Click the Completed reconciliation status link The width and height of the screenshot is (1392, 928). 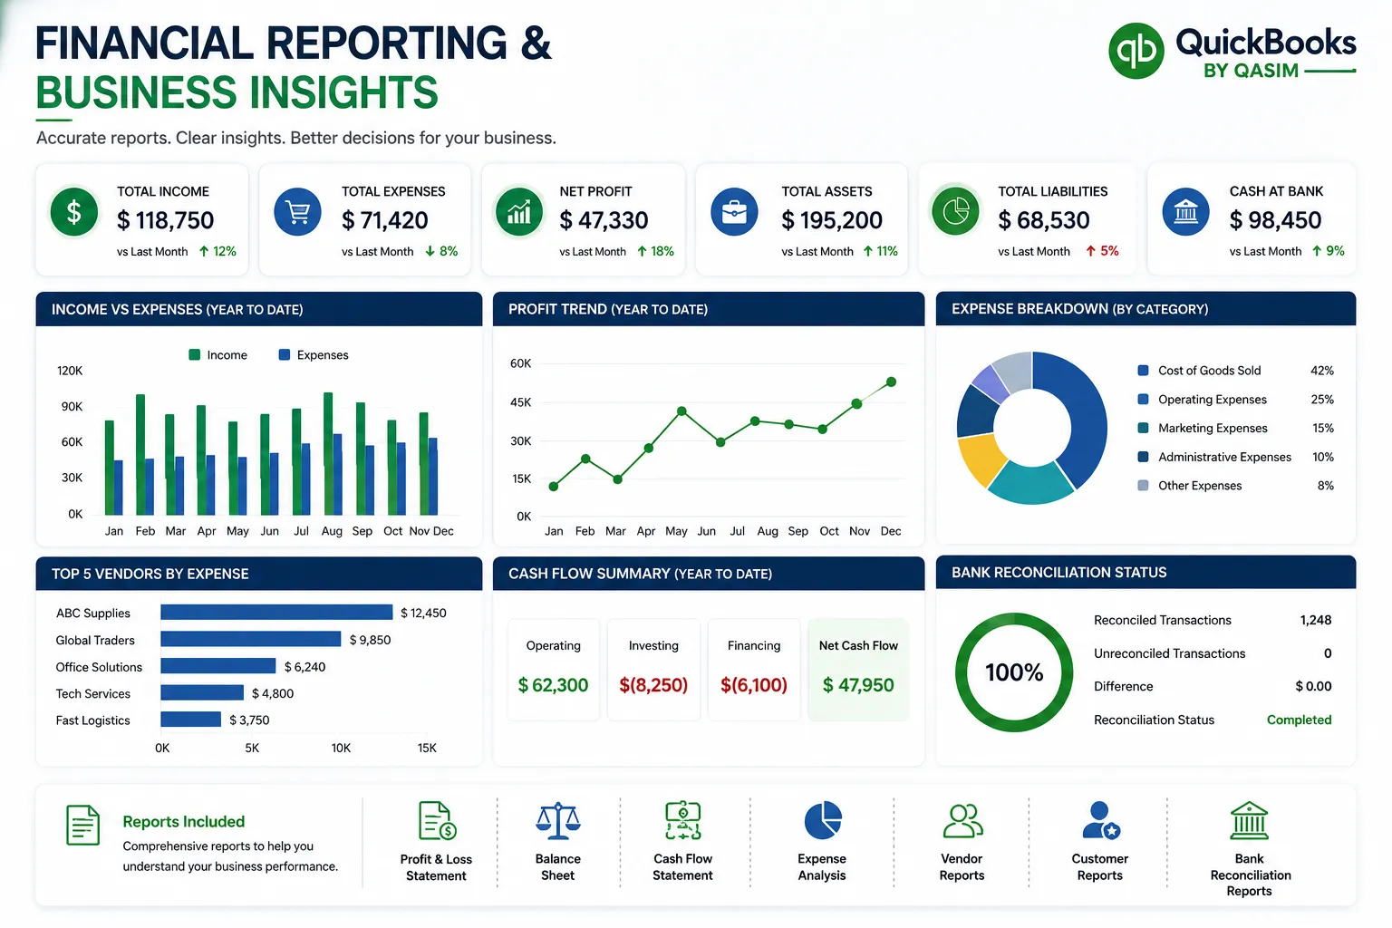[1299, 720]
